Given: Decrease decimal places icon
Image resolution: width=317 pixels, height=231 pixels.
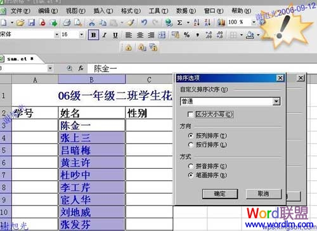Looking at the screenshot, I should click(220, 35).
